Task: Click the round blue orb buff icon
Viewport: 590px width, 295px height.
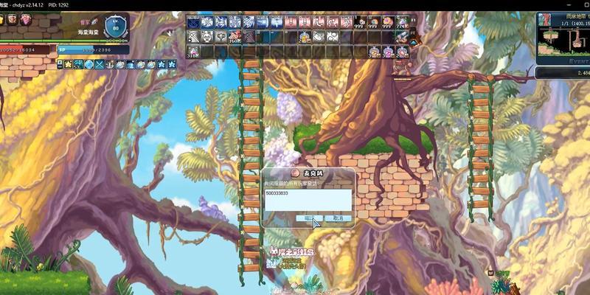Action: click(x=89, y=64)
